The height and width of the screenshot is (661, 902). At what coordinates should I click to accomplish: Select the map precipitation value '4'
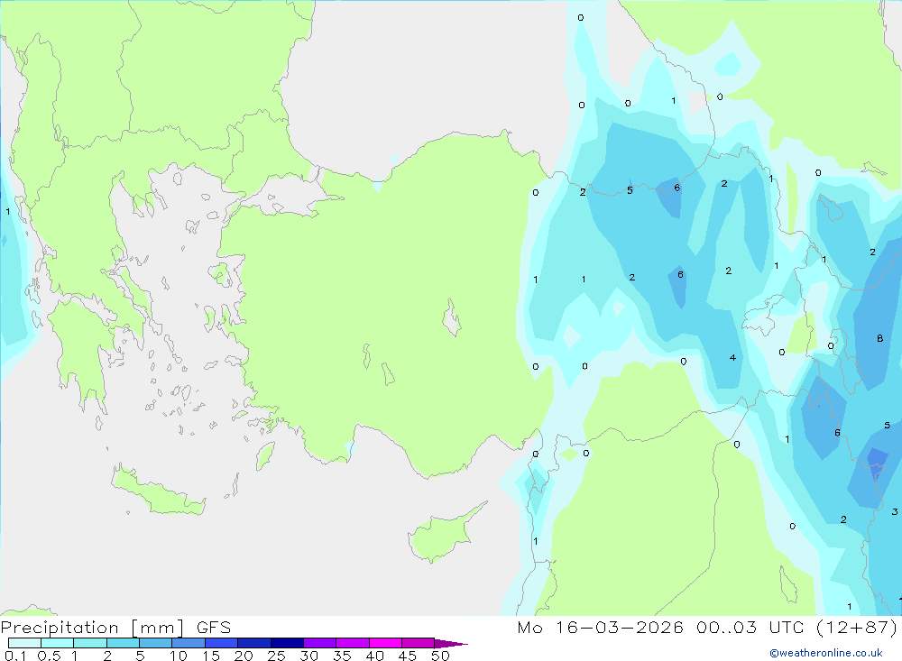(x=732, y=357)
